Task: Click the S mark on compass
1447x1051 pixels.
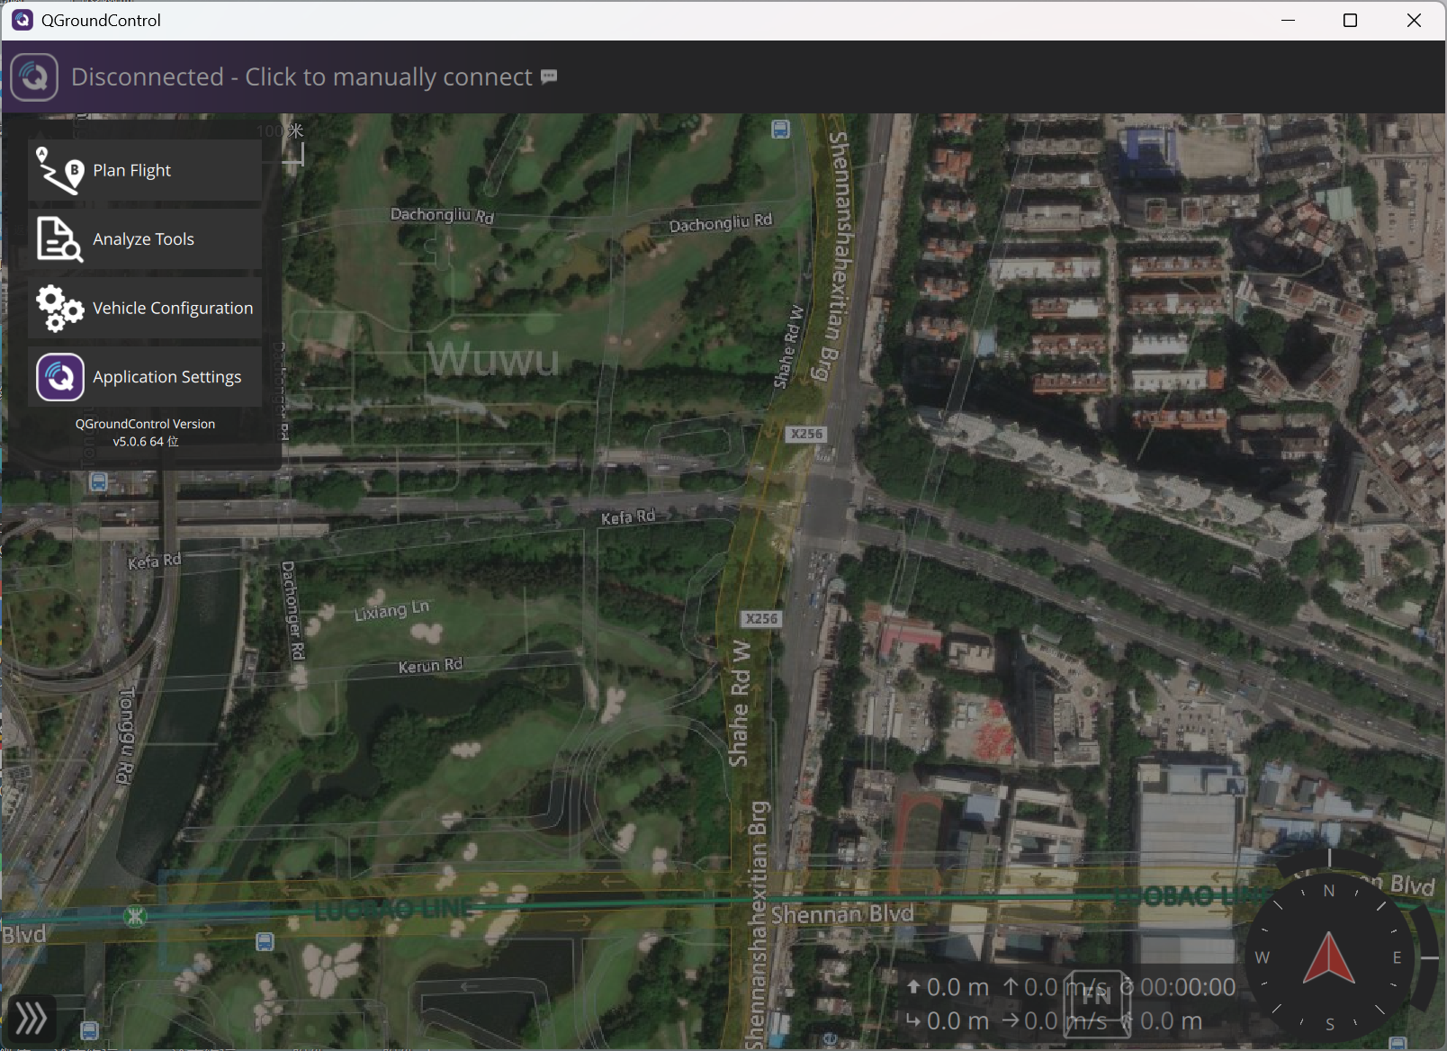Action: tap(1330, 1025)
